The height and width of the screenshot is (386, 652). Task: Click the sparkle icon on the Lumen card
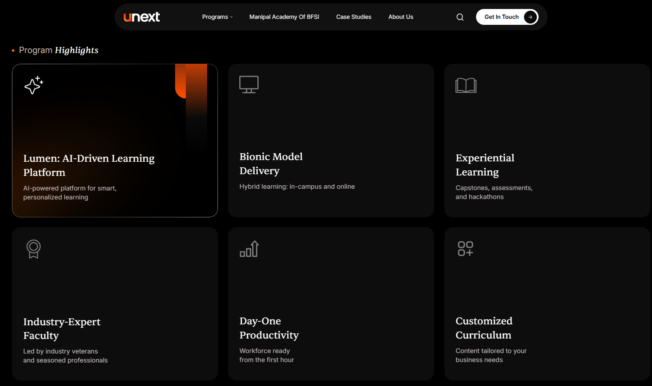[x=33, y=85]
